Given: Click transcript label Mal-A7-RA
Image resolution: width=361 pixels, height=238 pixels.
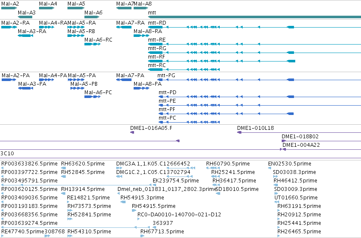Looking at the screenshot, I should [130, 23].
